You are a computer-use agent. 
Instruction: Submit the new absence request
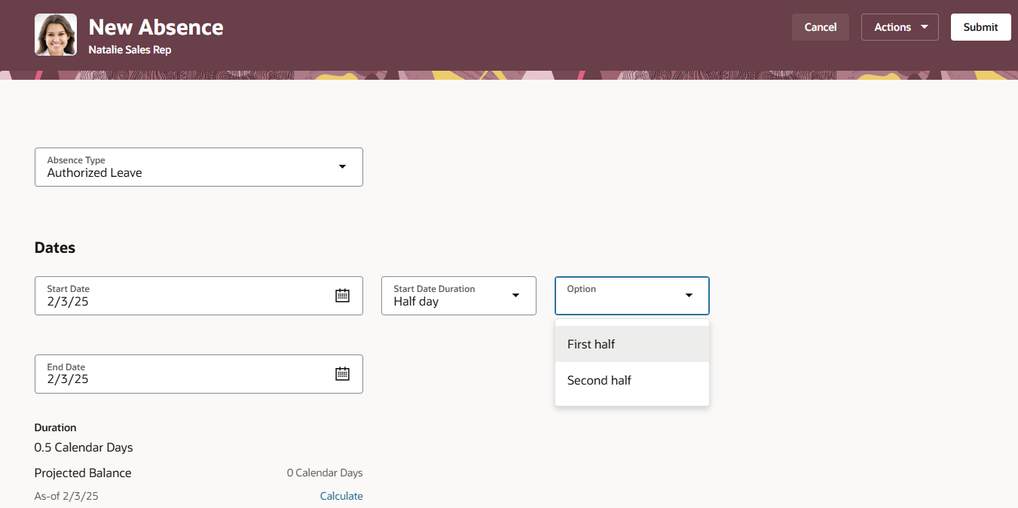(x=980, y=26)
